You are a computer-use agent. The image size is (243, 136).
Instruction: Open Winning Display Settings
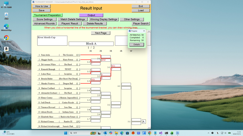[103, 19]
